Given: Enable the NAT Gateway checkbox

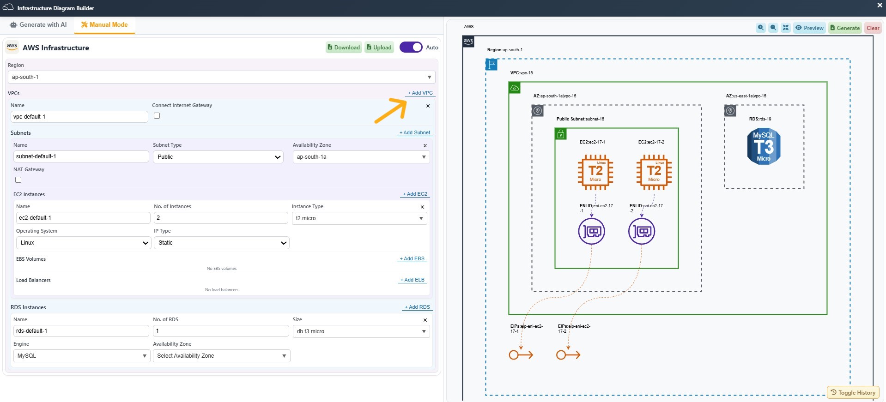Looking at the screenshot, I should pos(18,180).
